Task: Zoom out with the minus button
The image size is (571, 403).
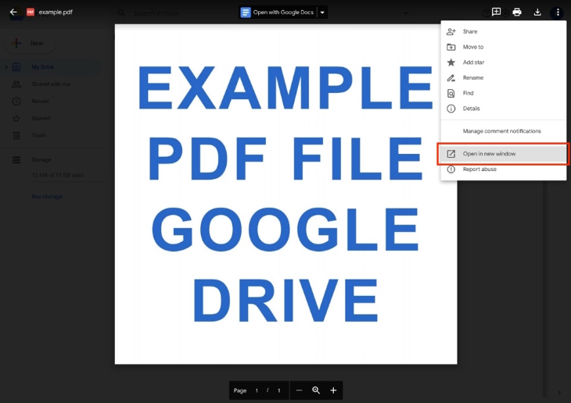Action: (299, 391)
